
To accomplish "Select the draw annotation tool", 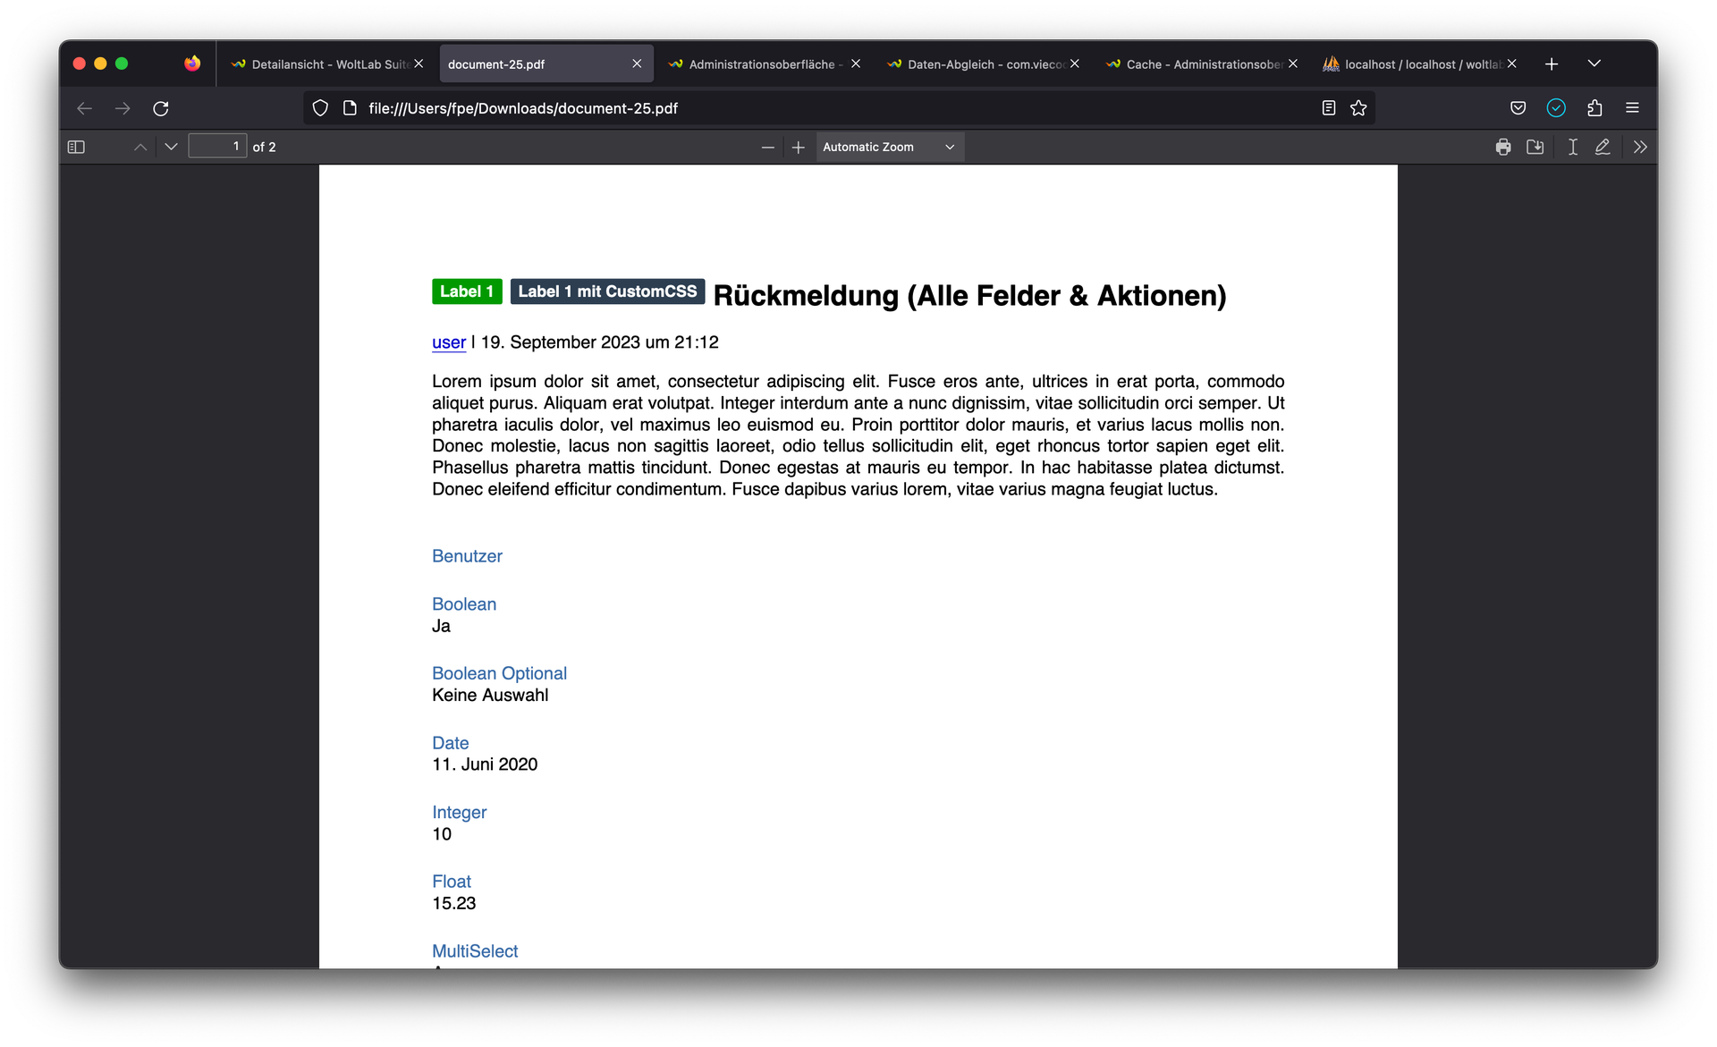I will [x=1603, y=147].
